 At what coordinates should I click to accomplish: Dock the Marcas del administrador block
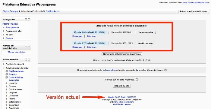coord(29,46)
